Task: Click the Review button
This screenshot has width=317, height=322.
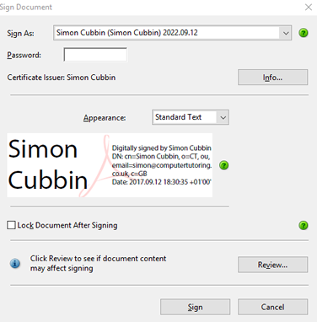Action: click(273, 265)
